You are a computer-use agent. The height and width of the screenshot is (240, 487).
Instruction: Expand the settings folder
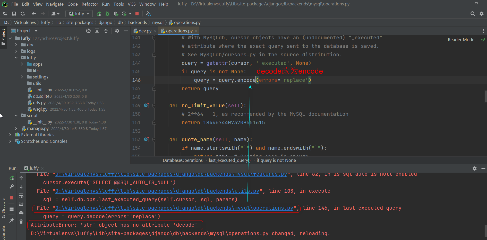pos(22,77)
